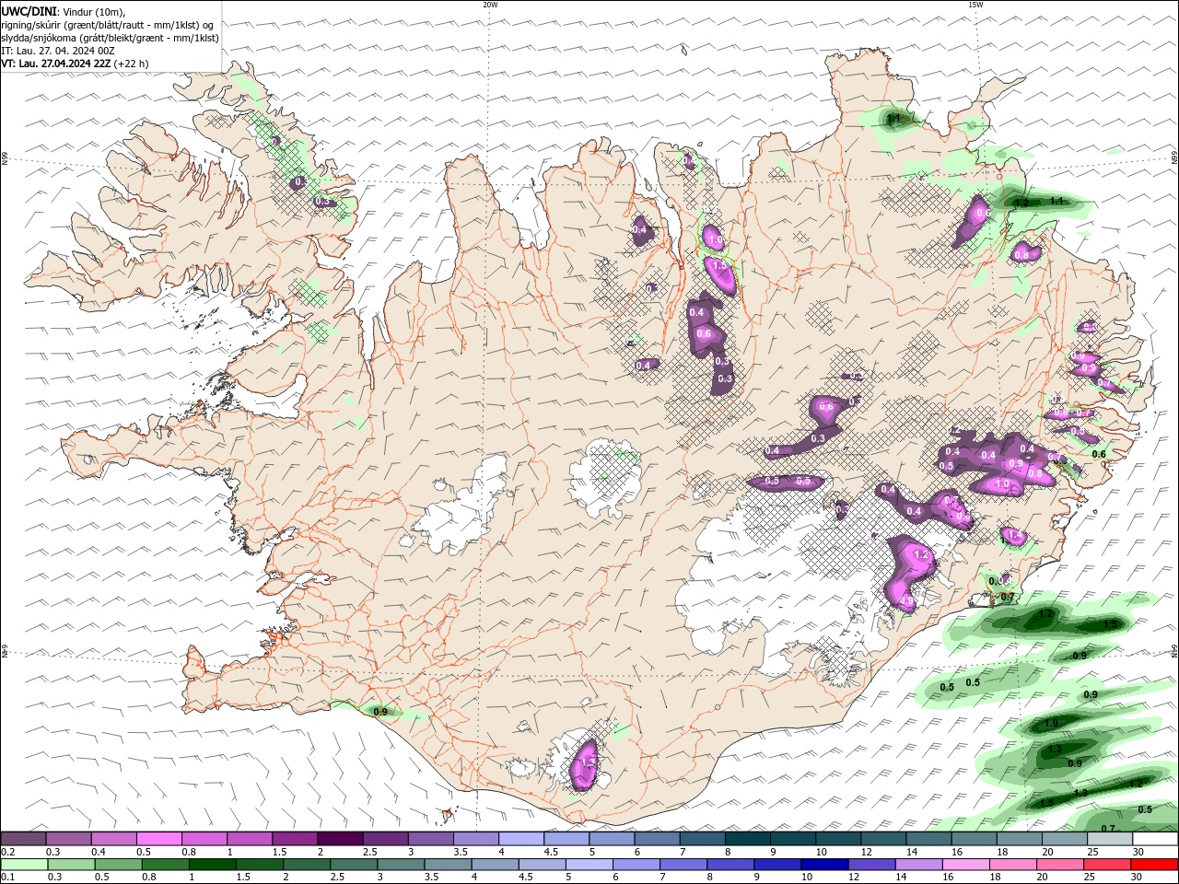Select the 0.2 swatch in the upper snow legend
Viewport: 1179px width, 884px height.
[x=23, y=838]
